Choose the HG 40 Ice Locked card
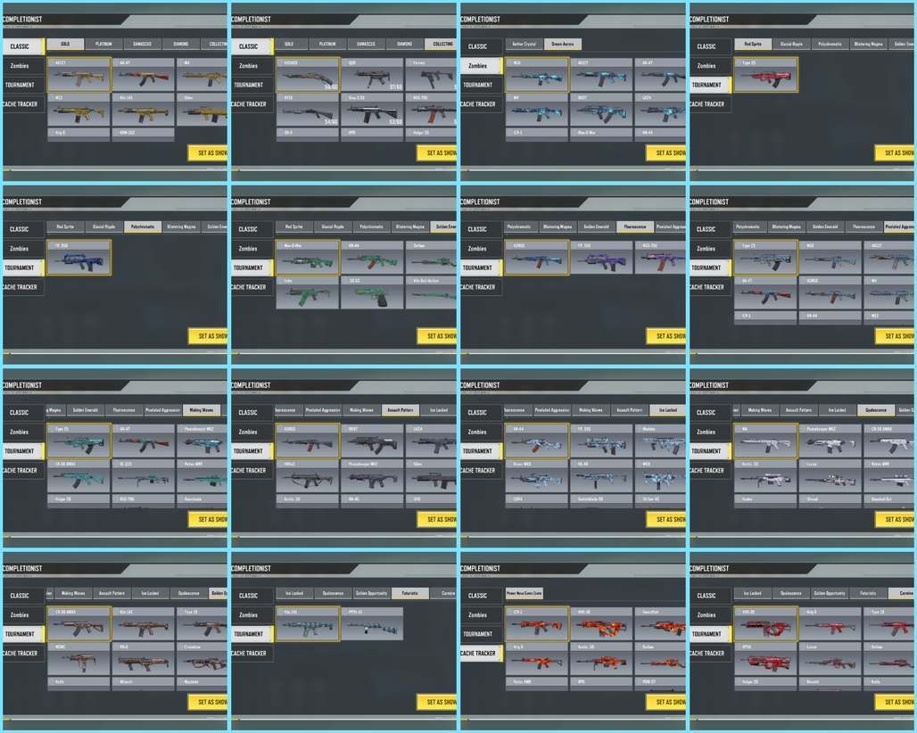 pos(601,476)
